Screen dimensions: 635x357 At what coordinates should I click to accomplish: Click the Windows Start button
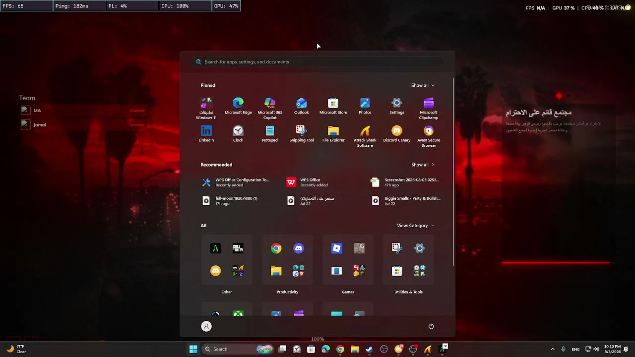click(x=193, y=349)
